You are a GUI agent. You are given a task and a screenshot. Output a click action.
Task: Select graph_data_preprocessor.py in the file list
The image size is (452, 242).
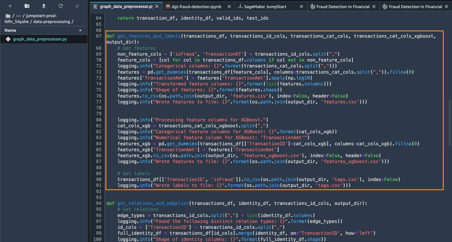coord(40,39)
